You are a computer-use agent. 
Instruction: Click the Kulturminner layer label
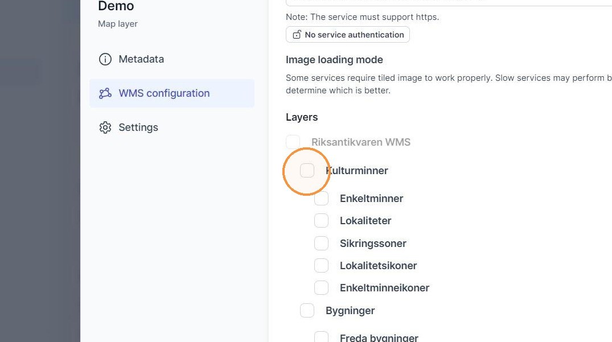coord(357,170)
